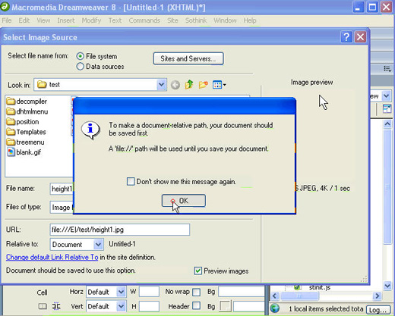Open the Window menu

pos(225,20)
